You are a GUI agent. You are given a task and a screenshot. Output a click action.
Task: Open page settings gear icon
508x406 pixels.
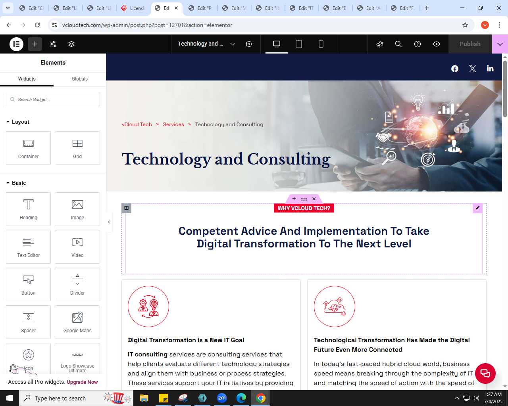click(x=249, y=44)
